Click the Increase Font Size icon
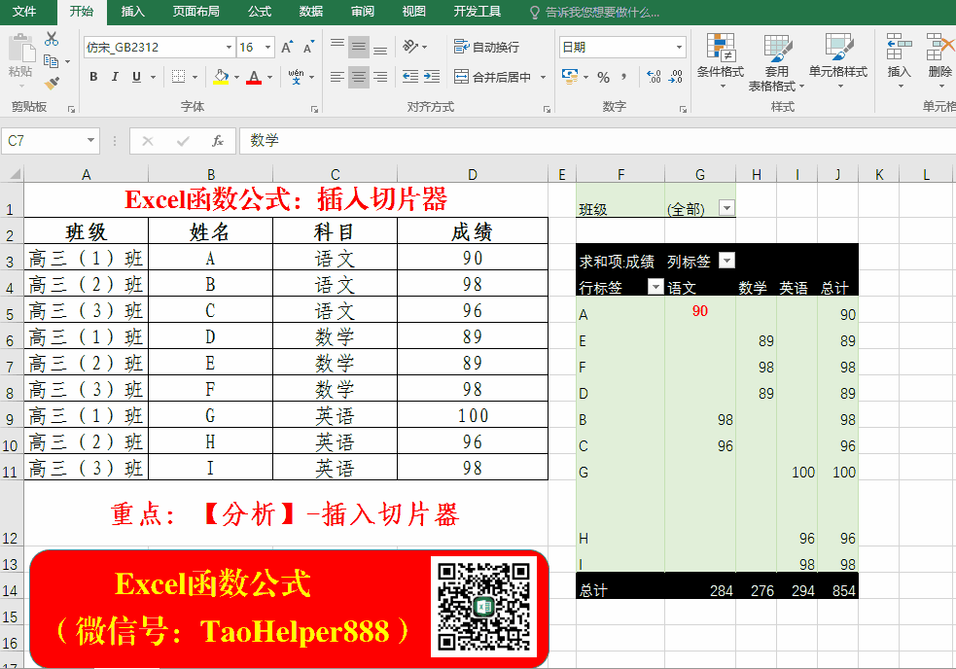The height and width of the screenshot is (669, 956). tap(287, 47)
